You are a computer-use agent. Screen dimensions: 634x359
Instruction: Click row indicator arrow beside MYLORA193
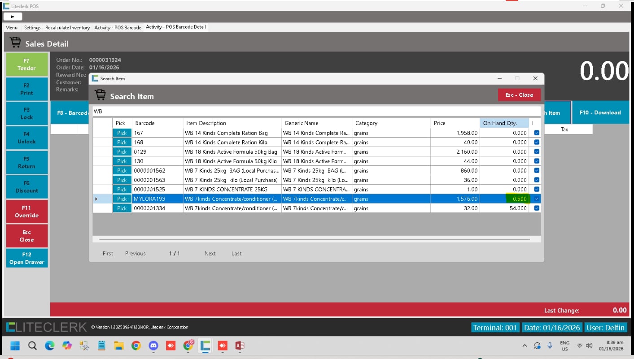(x=96, y=199)
